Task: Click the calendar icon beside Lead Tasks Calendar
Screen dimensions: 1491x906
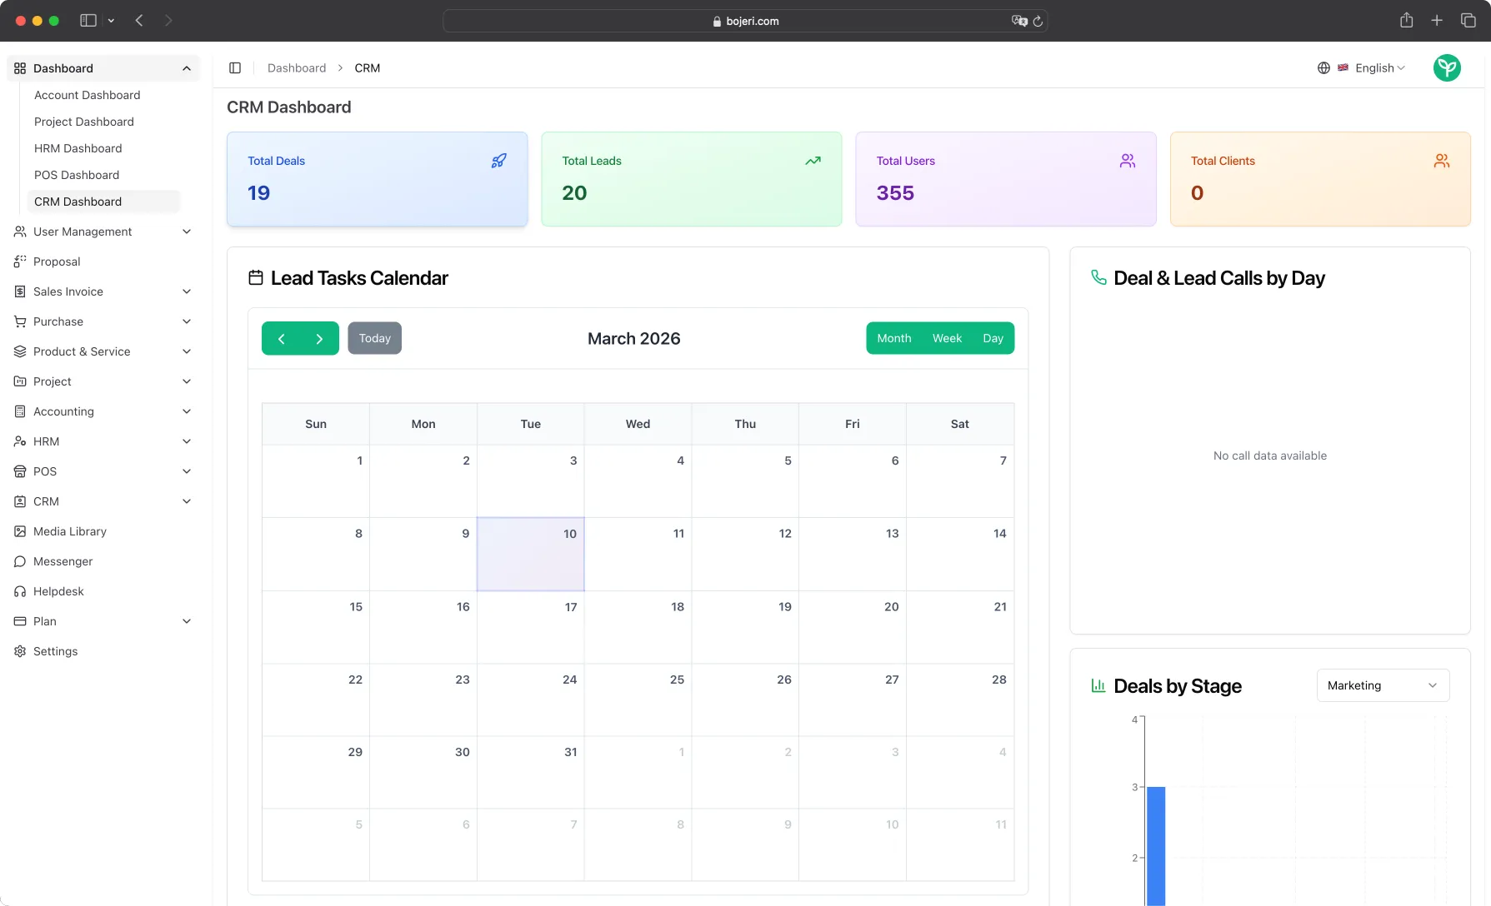Action: 256,277
